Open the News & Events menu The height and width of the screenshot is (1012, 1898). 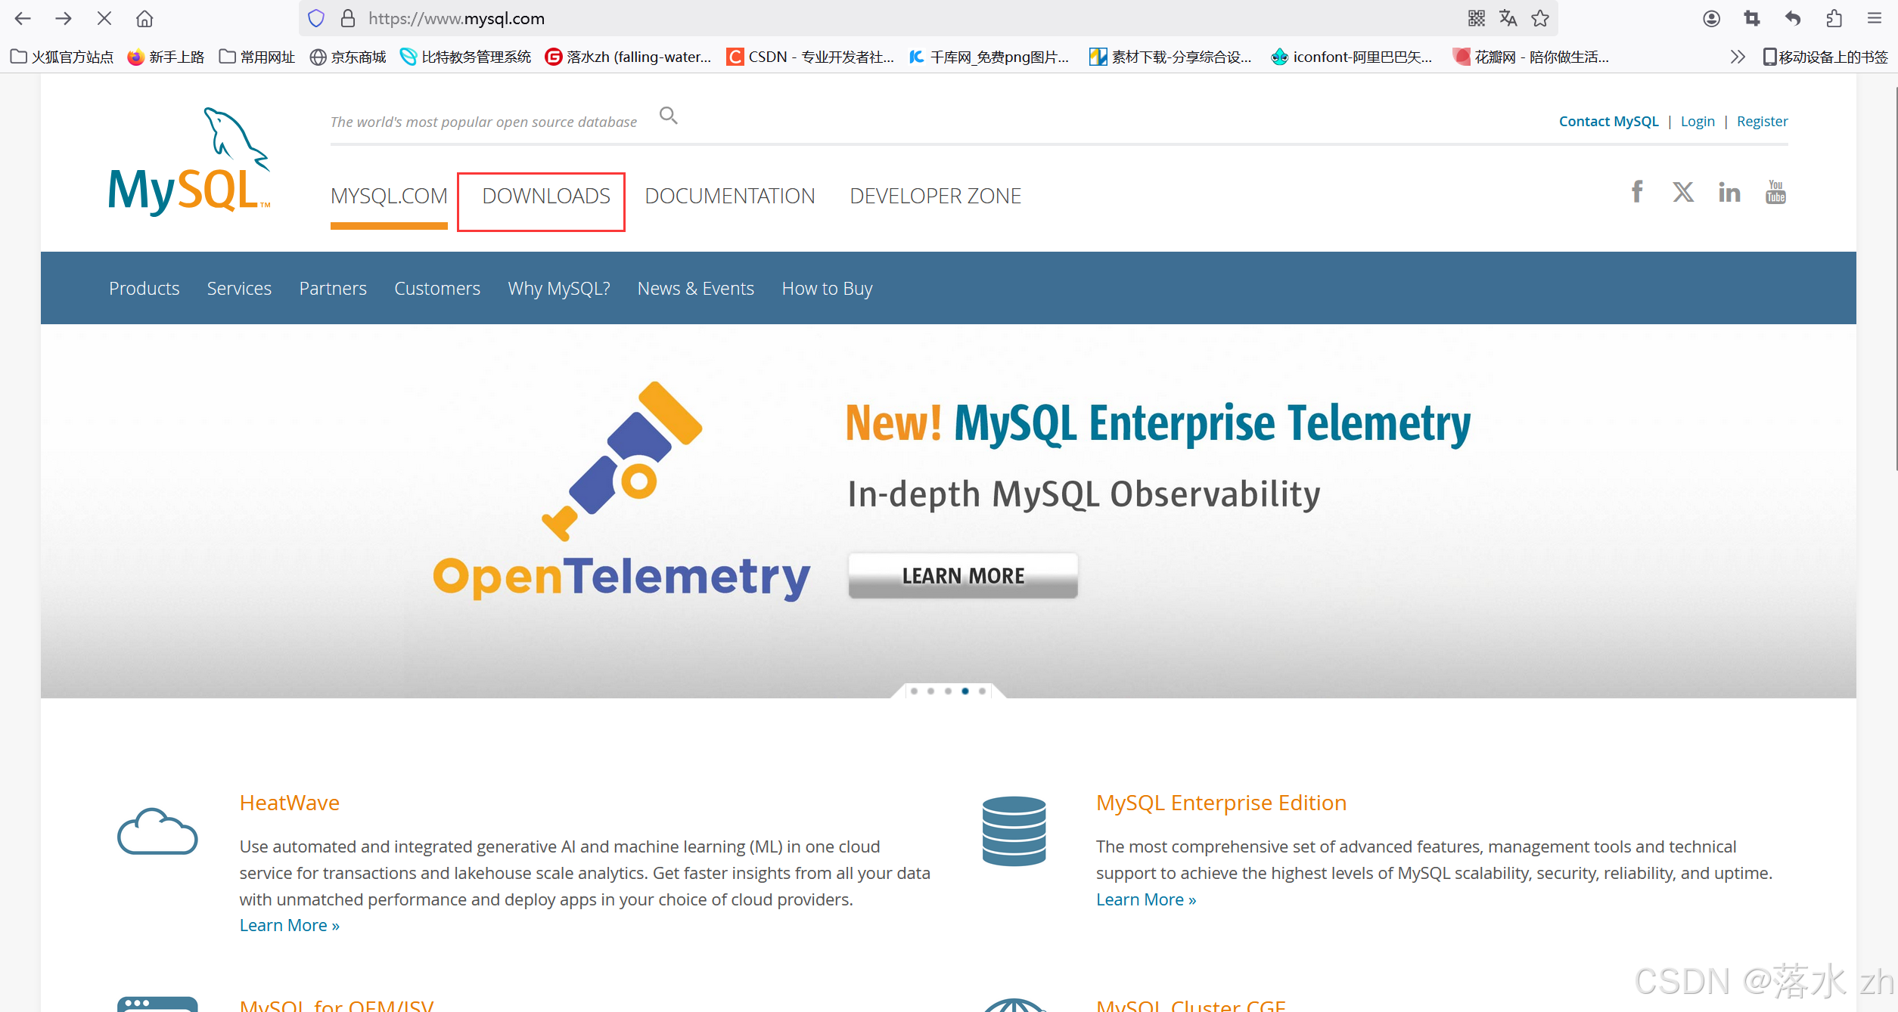(696, 288)
